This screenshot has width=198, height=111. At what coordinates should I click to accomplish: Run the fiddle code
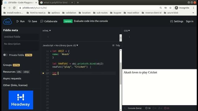21,21
